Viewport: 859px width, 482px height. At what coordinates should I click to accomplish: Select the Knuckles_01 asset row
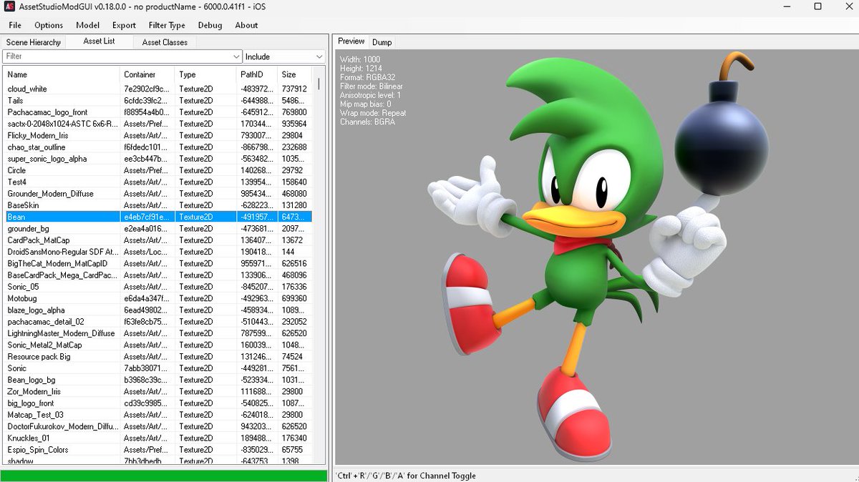[157, 438]
